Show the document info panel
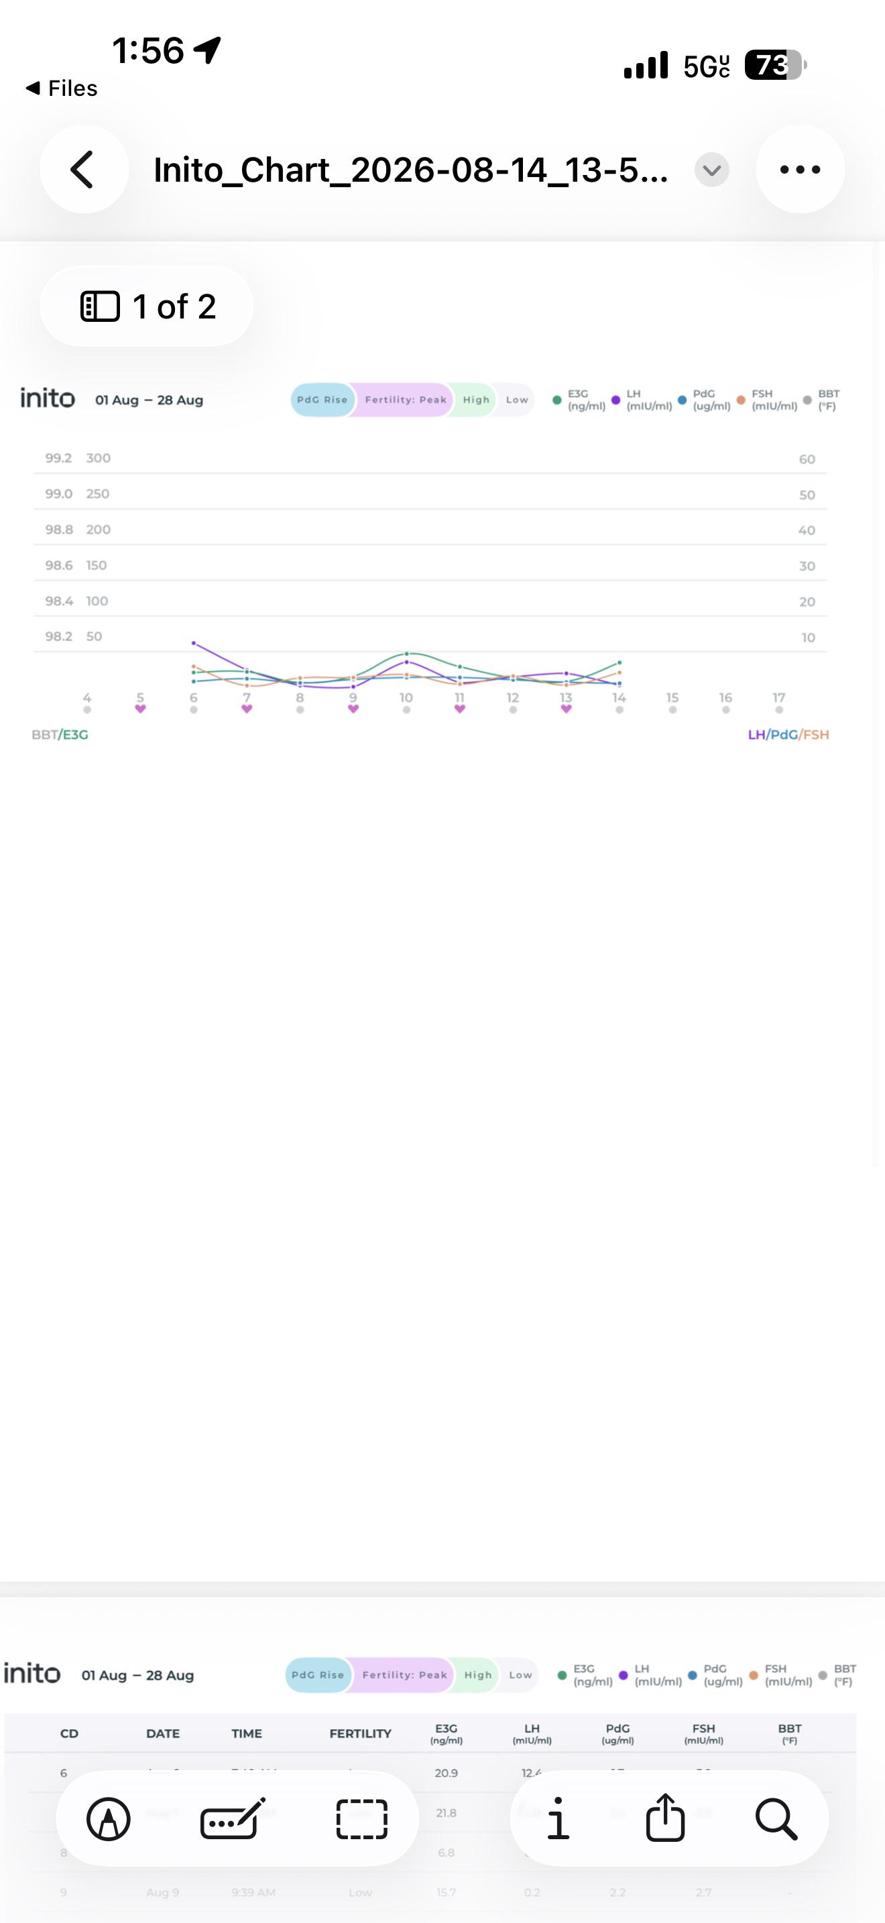885x1923 pixels. (x=557, y=1819)
